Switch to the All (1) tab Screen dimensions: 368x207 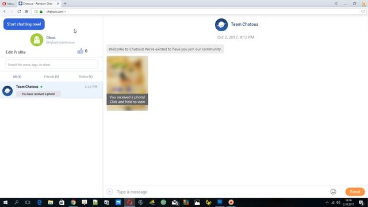(x=17, y=76)
